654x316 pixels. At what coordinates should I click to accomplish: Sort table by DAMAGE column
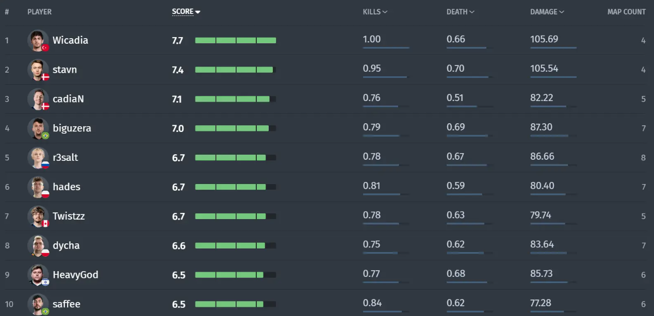(x=547, y=12)
